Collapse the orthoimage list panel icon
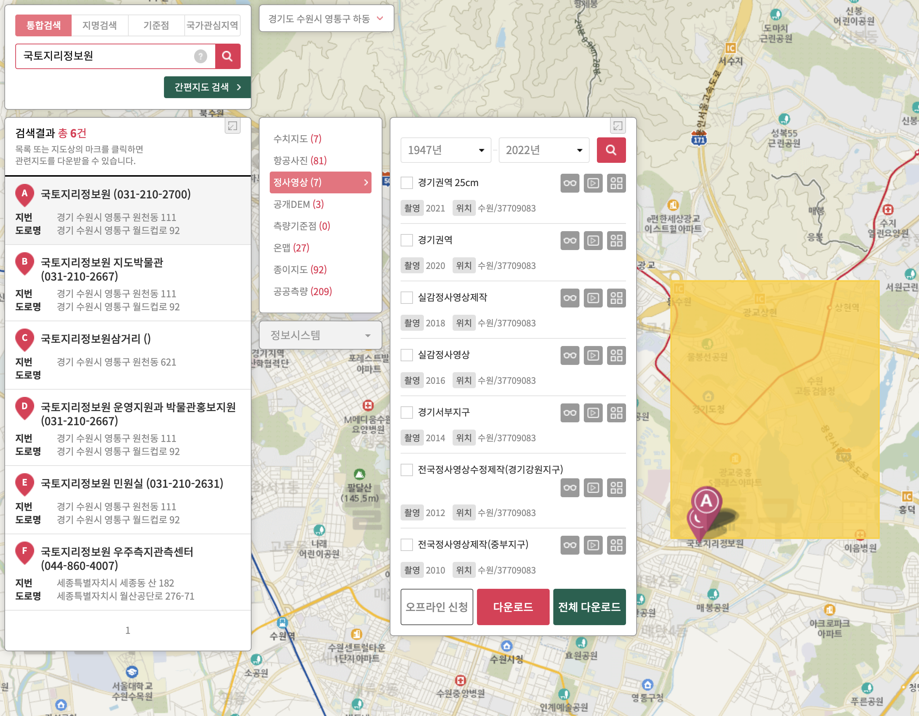Image resolution: width=919 pixels, height=716 pixels. point(618,126)
